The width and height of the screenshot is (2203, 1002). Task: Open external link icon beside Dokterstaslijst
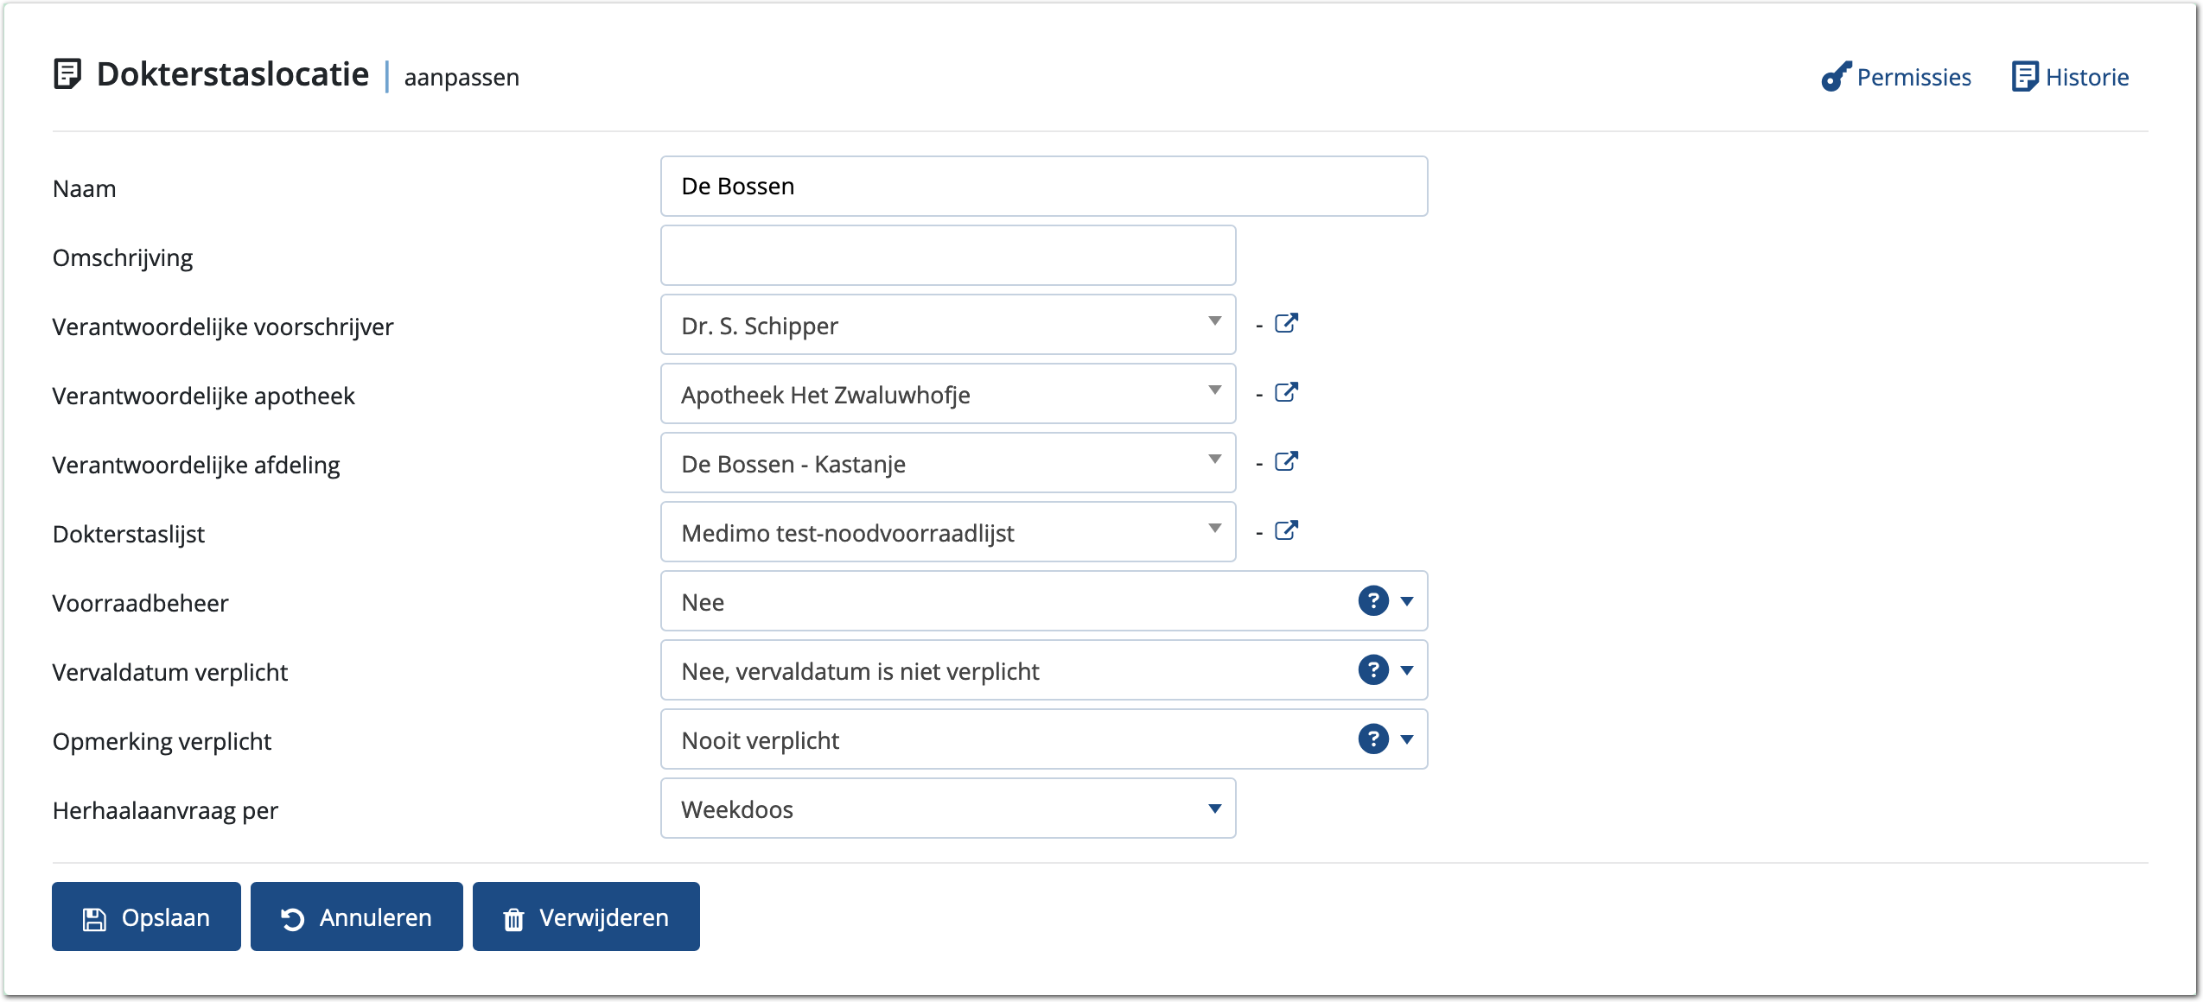(x=1286, y=531)
